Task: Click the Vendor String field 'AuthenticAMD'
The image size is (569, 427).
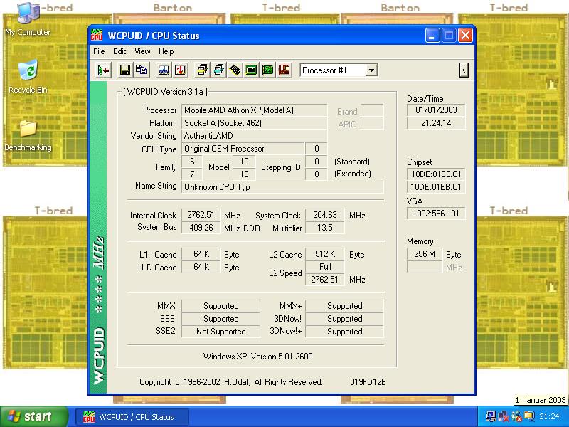Action: click(254, 136)
